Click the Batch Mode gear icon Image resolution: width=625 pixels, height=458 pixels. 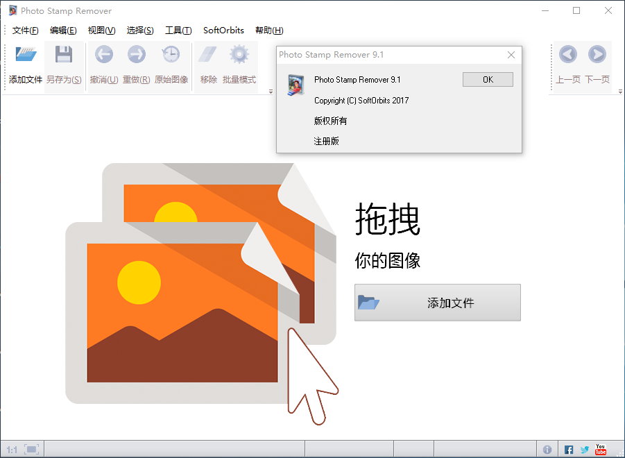tap(239, 54)
